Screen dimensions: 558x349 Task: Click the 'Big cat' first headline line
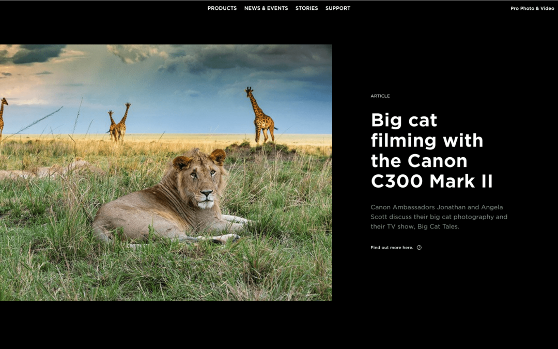pyautogui.click(x=404, y=120)
